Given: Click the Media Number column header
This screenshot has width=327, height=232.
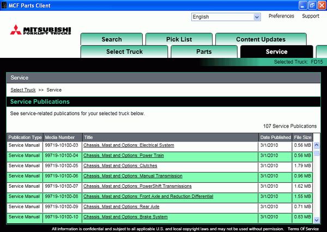Looking at the screenshot, I should coord(63,138).
